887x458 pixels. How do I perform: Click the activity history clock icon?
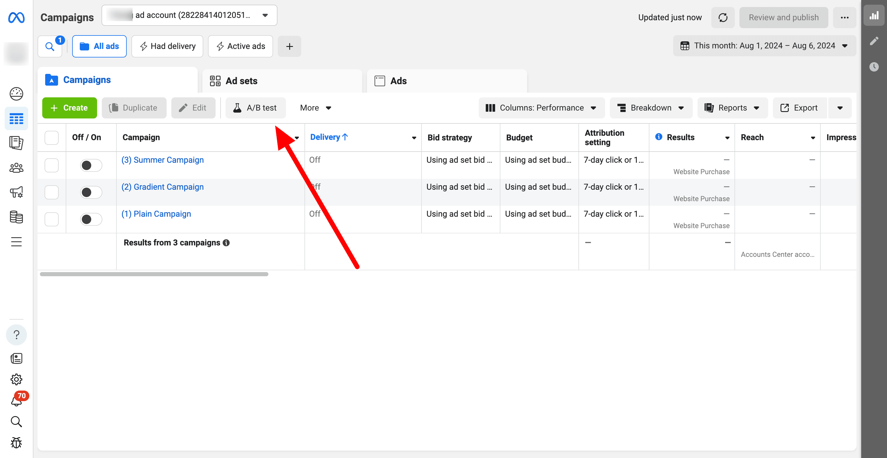click(874, 66)
